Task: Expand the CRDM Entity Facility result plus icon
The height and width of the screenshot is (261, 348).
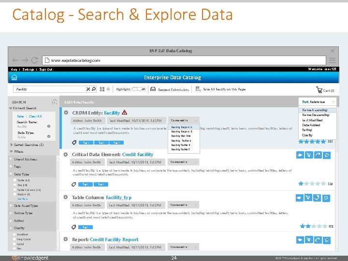Action: pos(66,113)
